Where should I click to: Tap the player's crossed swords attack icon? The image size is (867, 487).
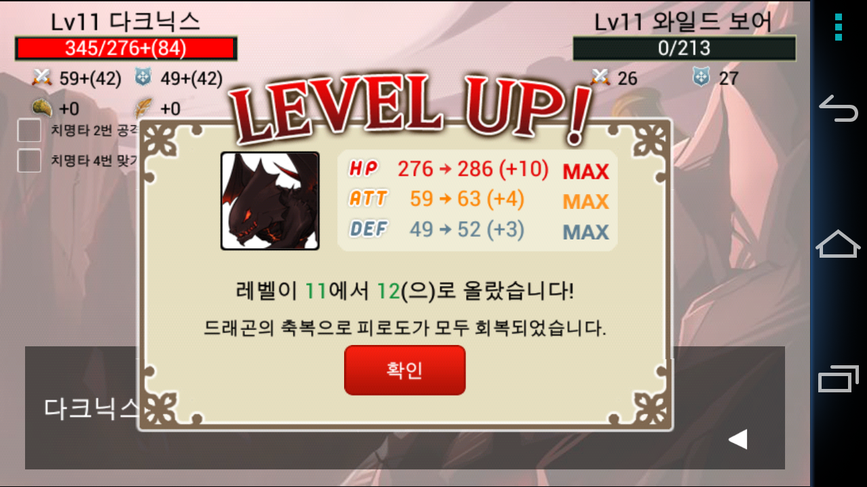tap(42, 78)
